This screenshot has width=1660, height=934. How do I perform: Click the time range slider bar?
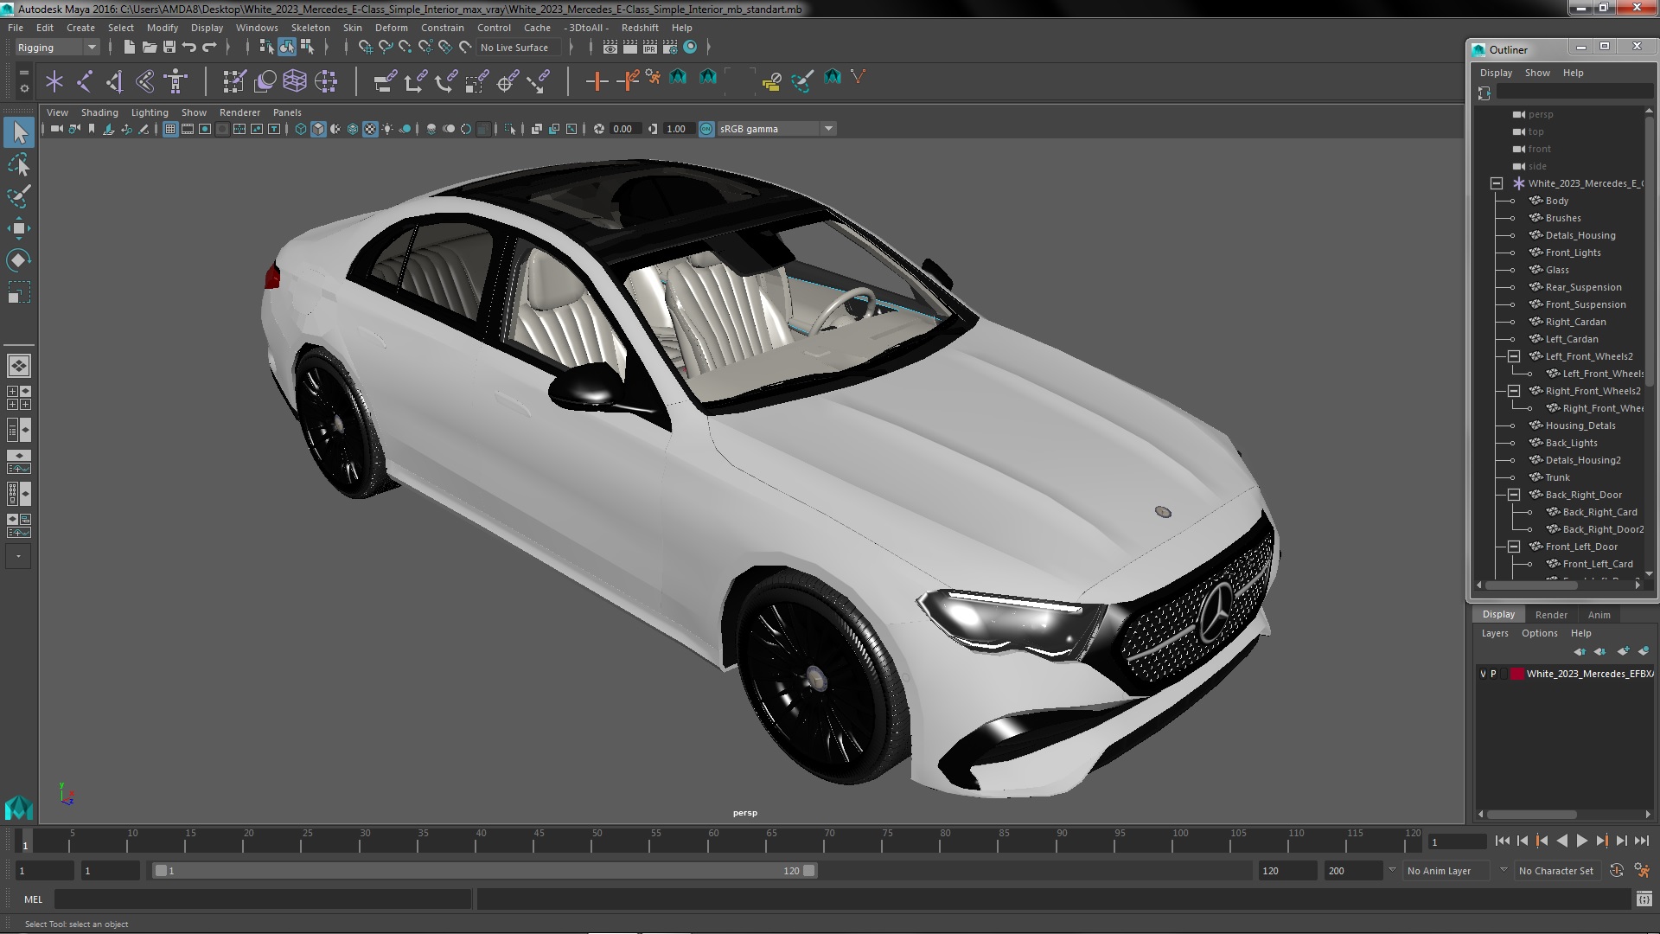pos(484,871)
